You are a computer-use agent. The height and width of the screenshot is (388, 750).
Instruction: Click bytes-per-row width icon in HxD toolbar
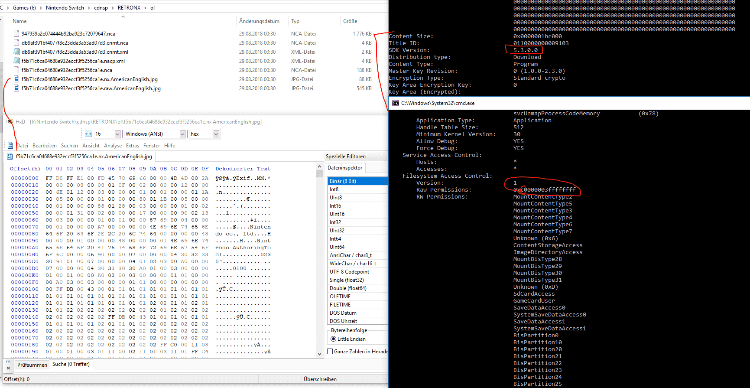[x=88, y=134]
